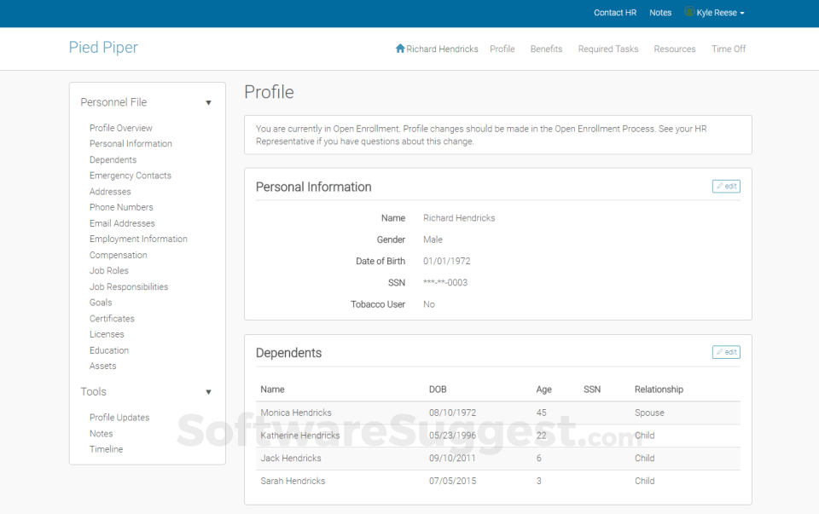The height and width of the screenshot is (514, 819).
Task: Open Notes from the top navigation
Action: pyautogui.click(x=659, y=12)
